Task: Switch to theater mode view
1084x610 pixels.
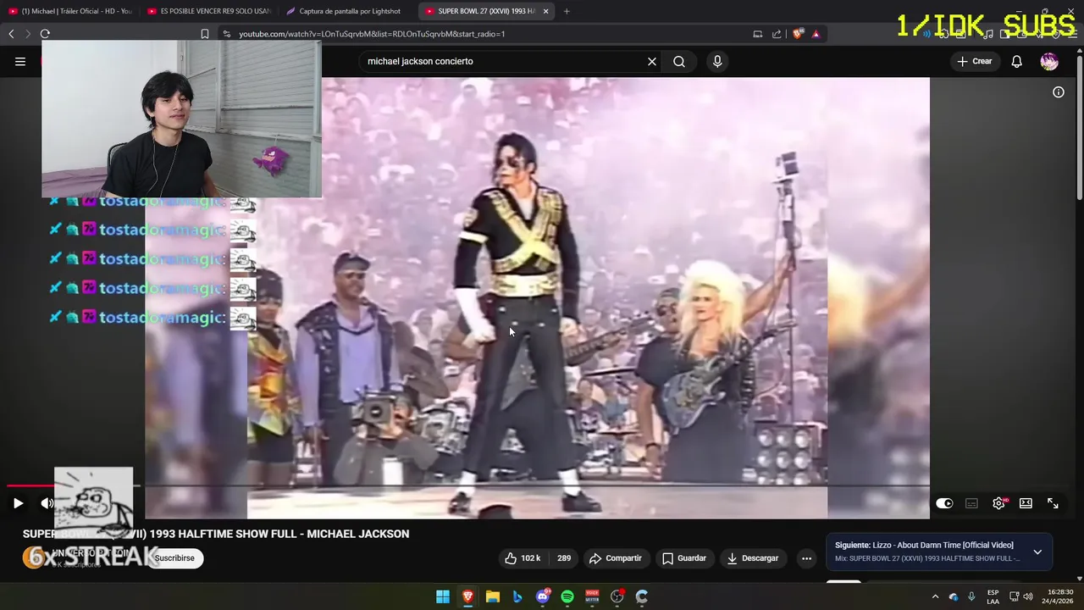Action: click(x=1026, y=503)
